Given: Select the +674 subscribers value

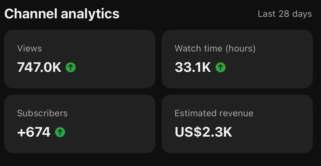Looking at the screenshot, I should (x=34, y=132).
